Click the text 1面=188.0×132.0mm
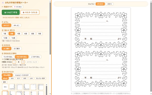Screen dimensions: 152x95 (11, 41)
